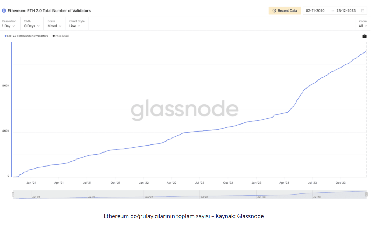Viewport: 371px width, 226px height.
Task: Select the chart title Ethereum: ETH 2.0 Total Validators
Action: click(49, 10)
